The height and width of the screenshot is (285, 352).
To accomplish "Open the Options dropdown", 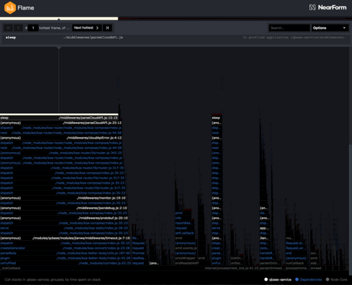I will (x=330, y=27).
